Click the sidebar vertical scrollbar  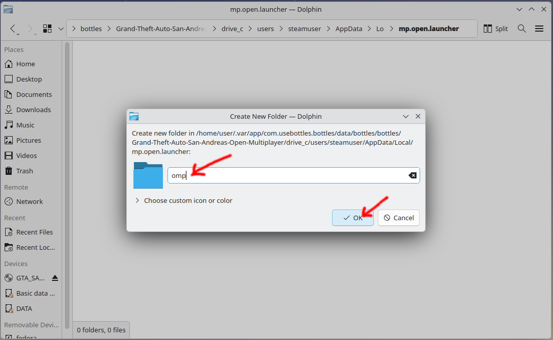[67, 186]
